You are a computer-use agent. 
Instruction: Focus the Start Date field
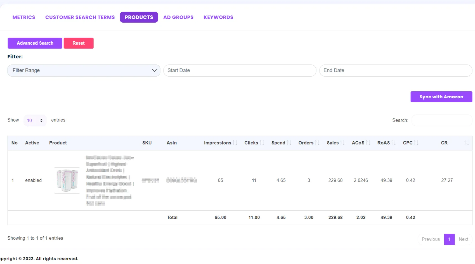click(x=240, y=70)
